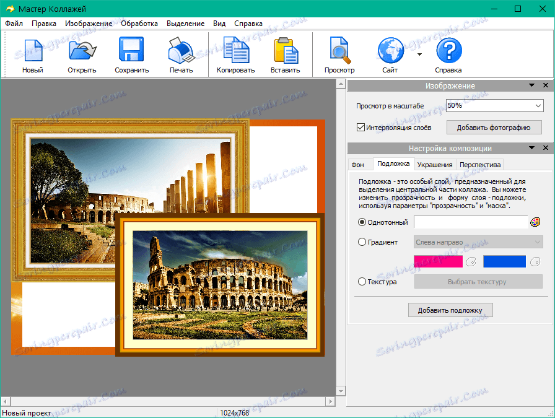555x418 pixels.
Task: Collapse the Изображение panel arrow
Action: tap(531, 85)
